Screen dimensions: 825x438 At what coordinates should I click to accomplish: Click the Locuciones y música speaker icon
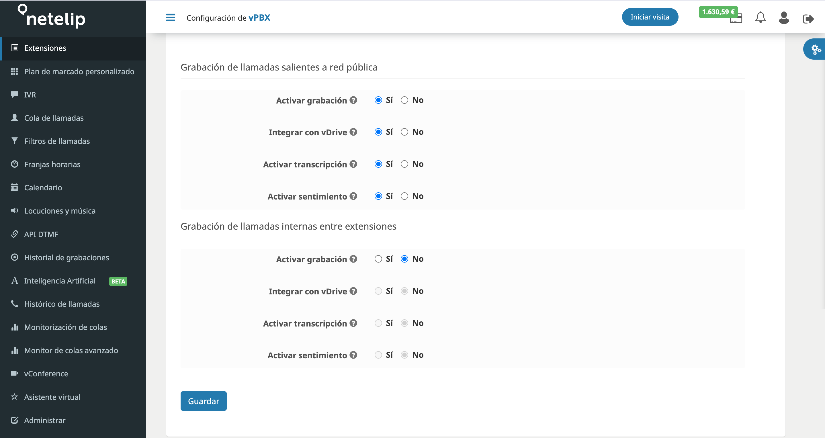pos(14,210)
